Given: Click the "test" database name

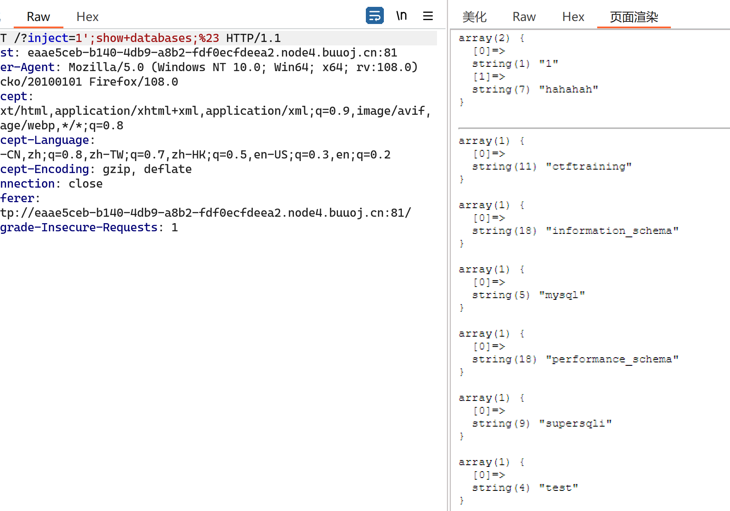Looking at the screenshot, I should tap(559, 487).
